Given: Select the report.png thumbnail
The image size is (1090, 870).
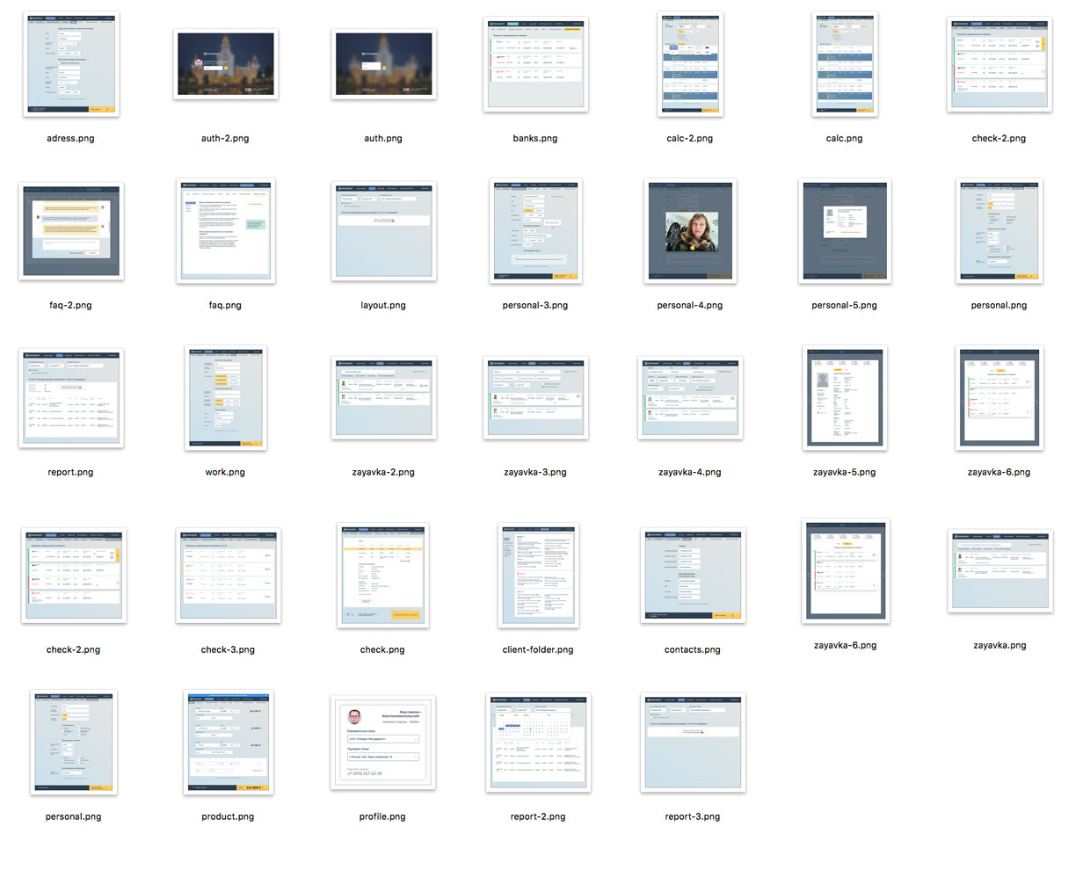Looking at the screenshot, I should (71, 398).
